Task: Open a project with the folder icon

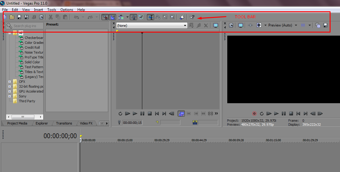Action: pyautogui.click(x=12, y=17)
